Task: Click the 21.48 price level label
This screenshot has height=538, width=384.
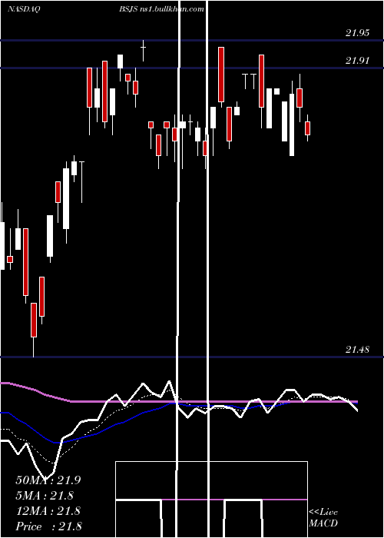Action: pyautogui.click(x=358, y=350)
